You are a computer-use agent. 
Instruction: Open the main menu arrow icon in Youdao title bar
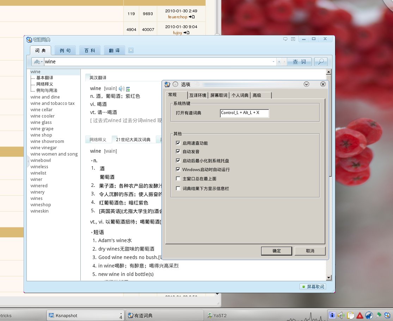click(293, 39)
